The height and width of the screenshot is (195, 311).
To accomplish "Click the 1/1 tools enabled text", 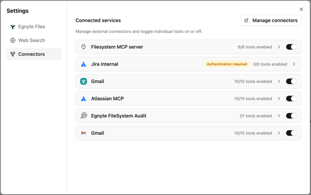I will (x=256, y=116).
